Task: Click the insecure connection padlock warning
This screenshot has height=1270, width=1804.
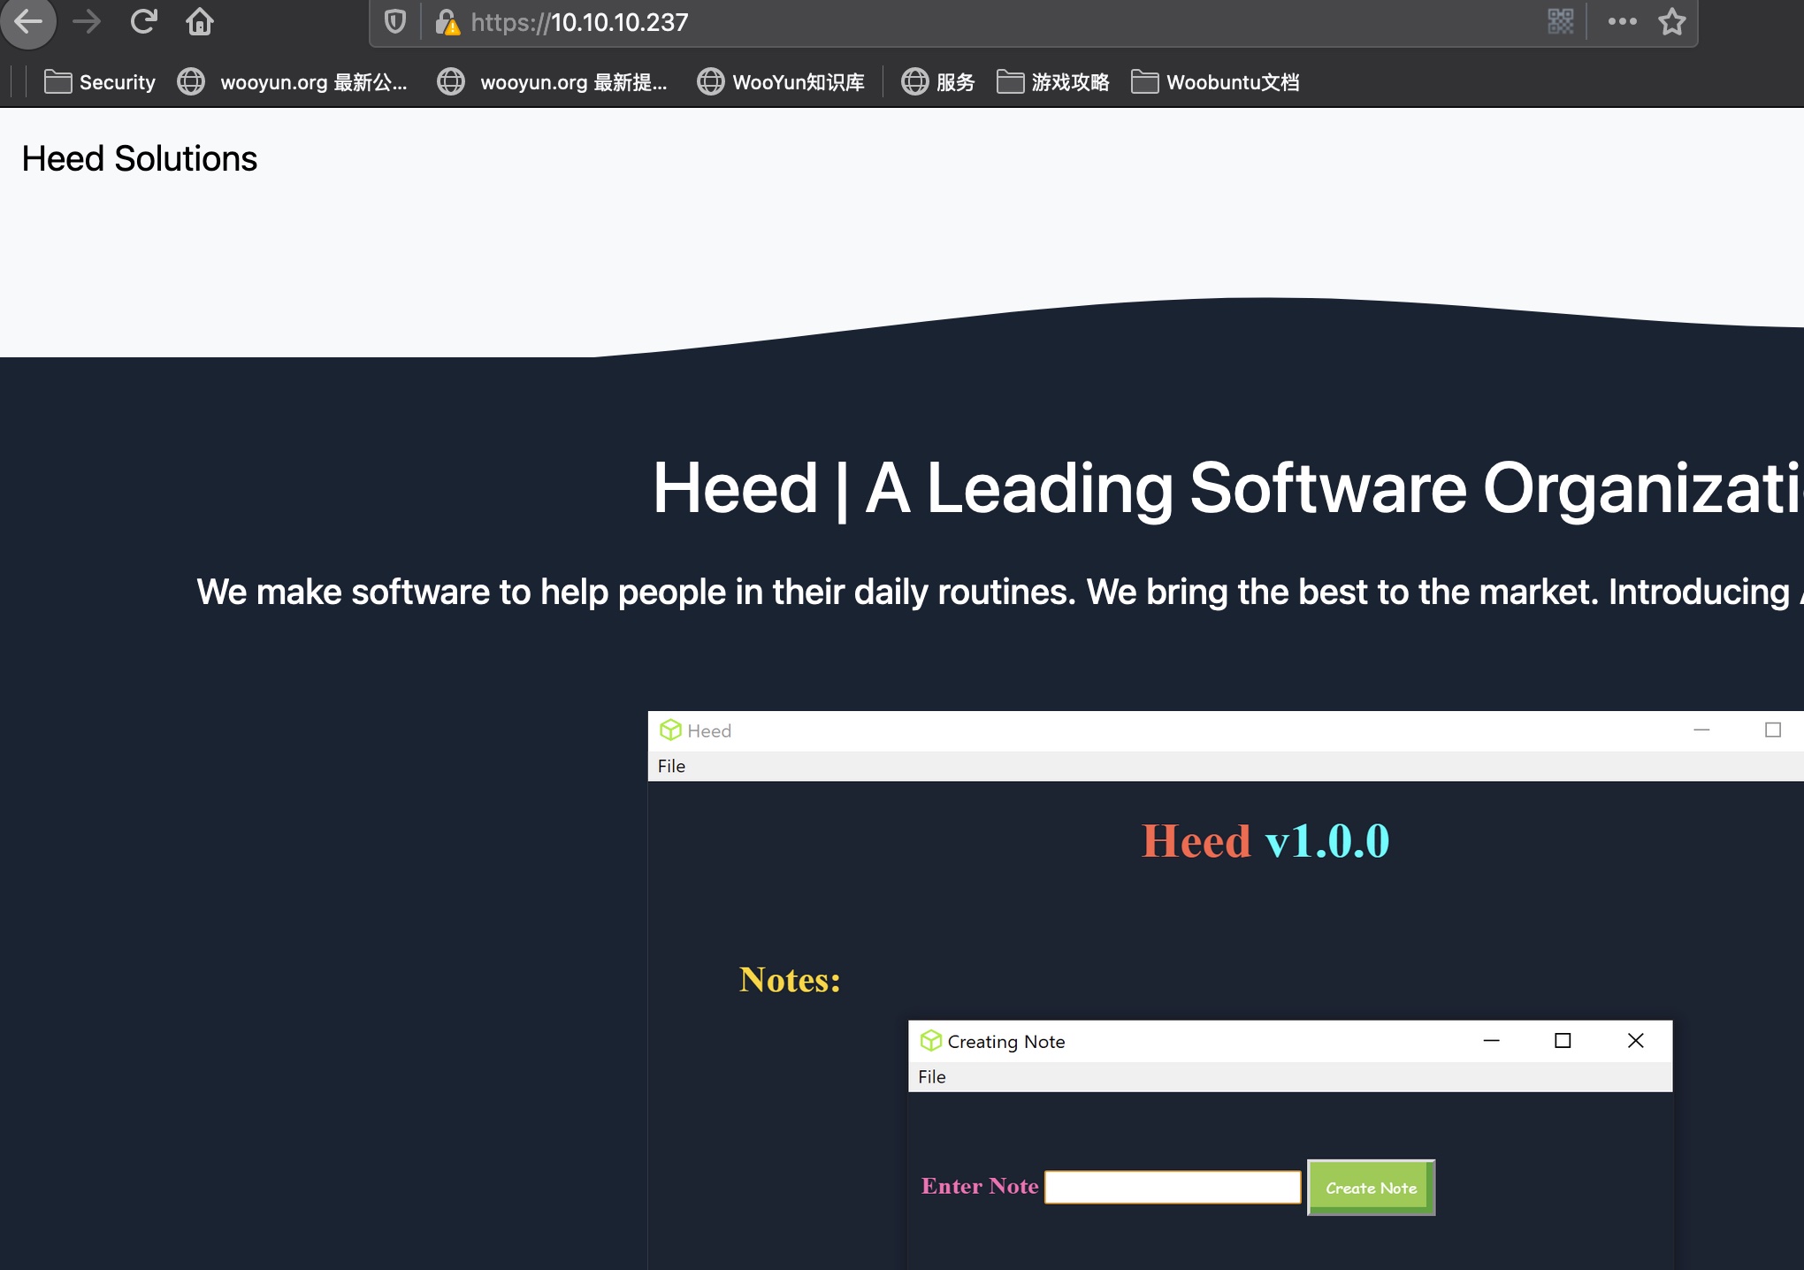Action: point(447,21)
